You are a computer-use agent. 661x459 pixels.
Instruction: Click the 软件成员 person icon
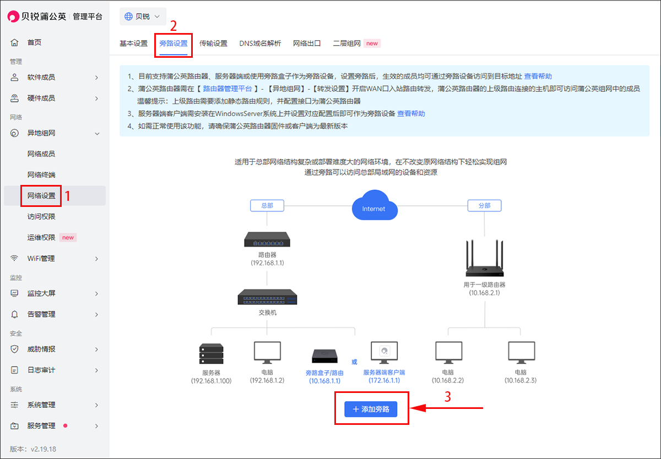click(x=15, y=78)
